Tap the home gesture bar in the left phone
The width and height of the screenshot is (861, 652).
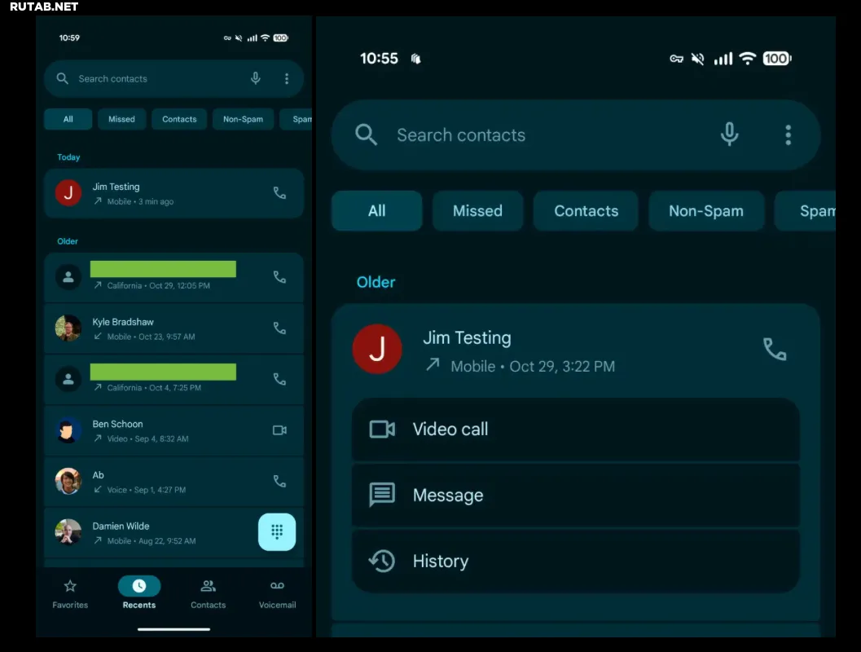click(174, 629)
